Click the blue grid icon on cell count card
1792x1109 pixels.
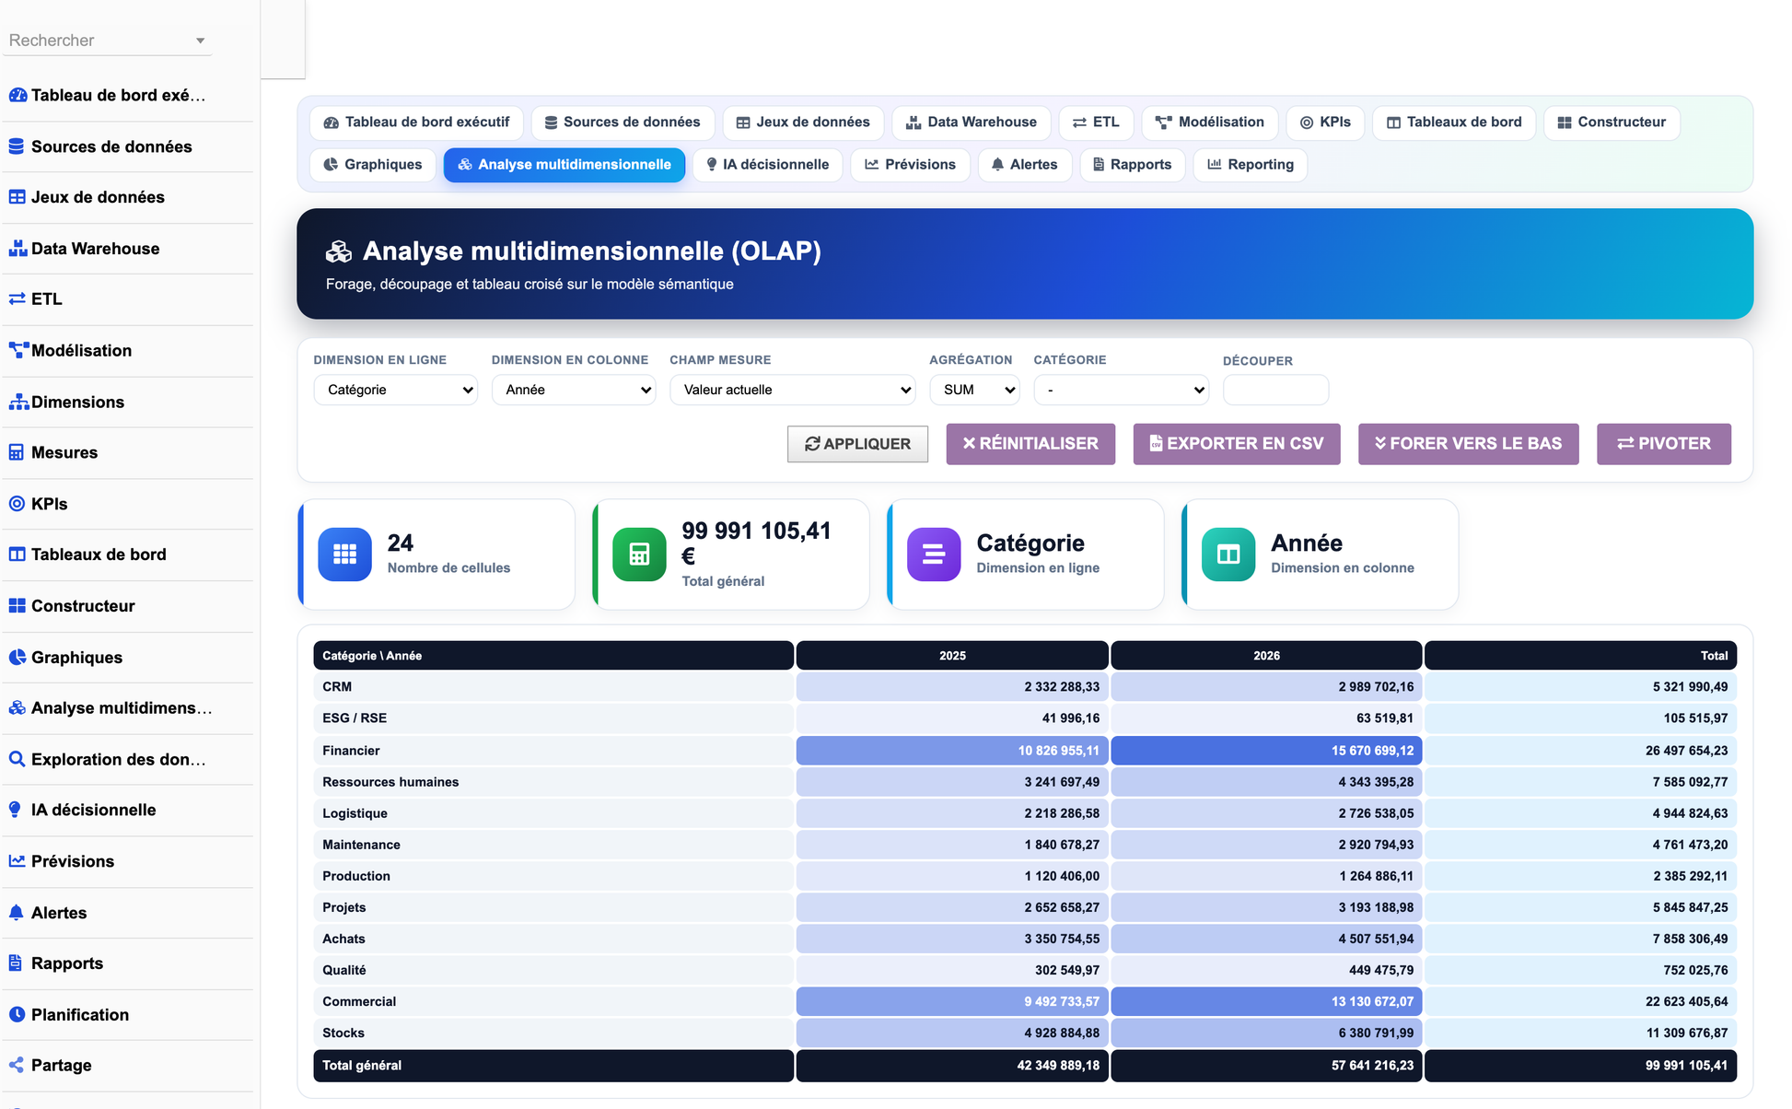pyautogui.click(x=344, y=554)
